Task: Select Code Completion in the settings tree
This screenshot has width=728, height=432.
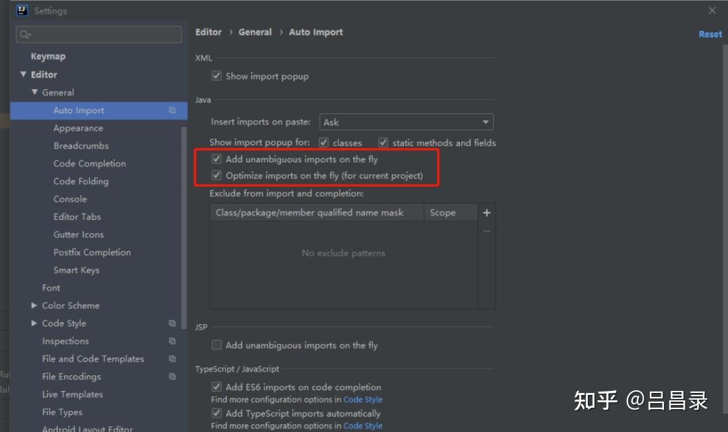Action: (x=90, y=164)
